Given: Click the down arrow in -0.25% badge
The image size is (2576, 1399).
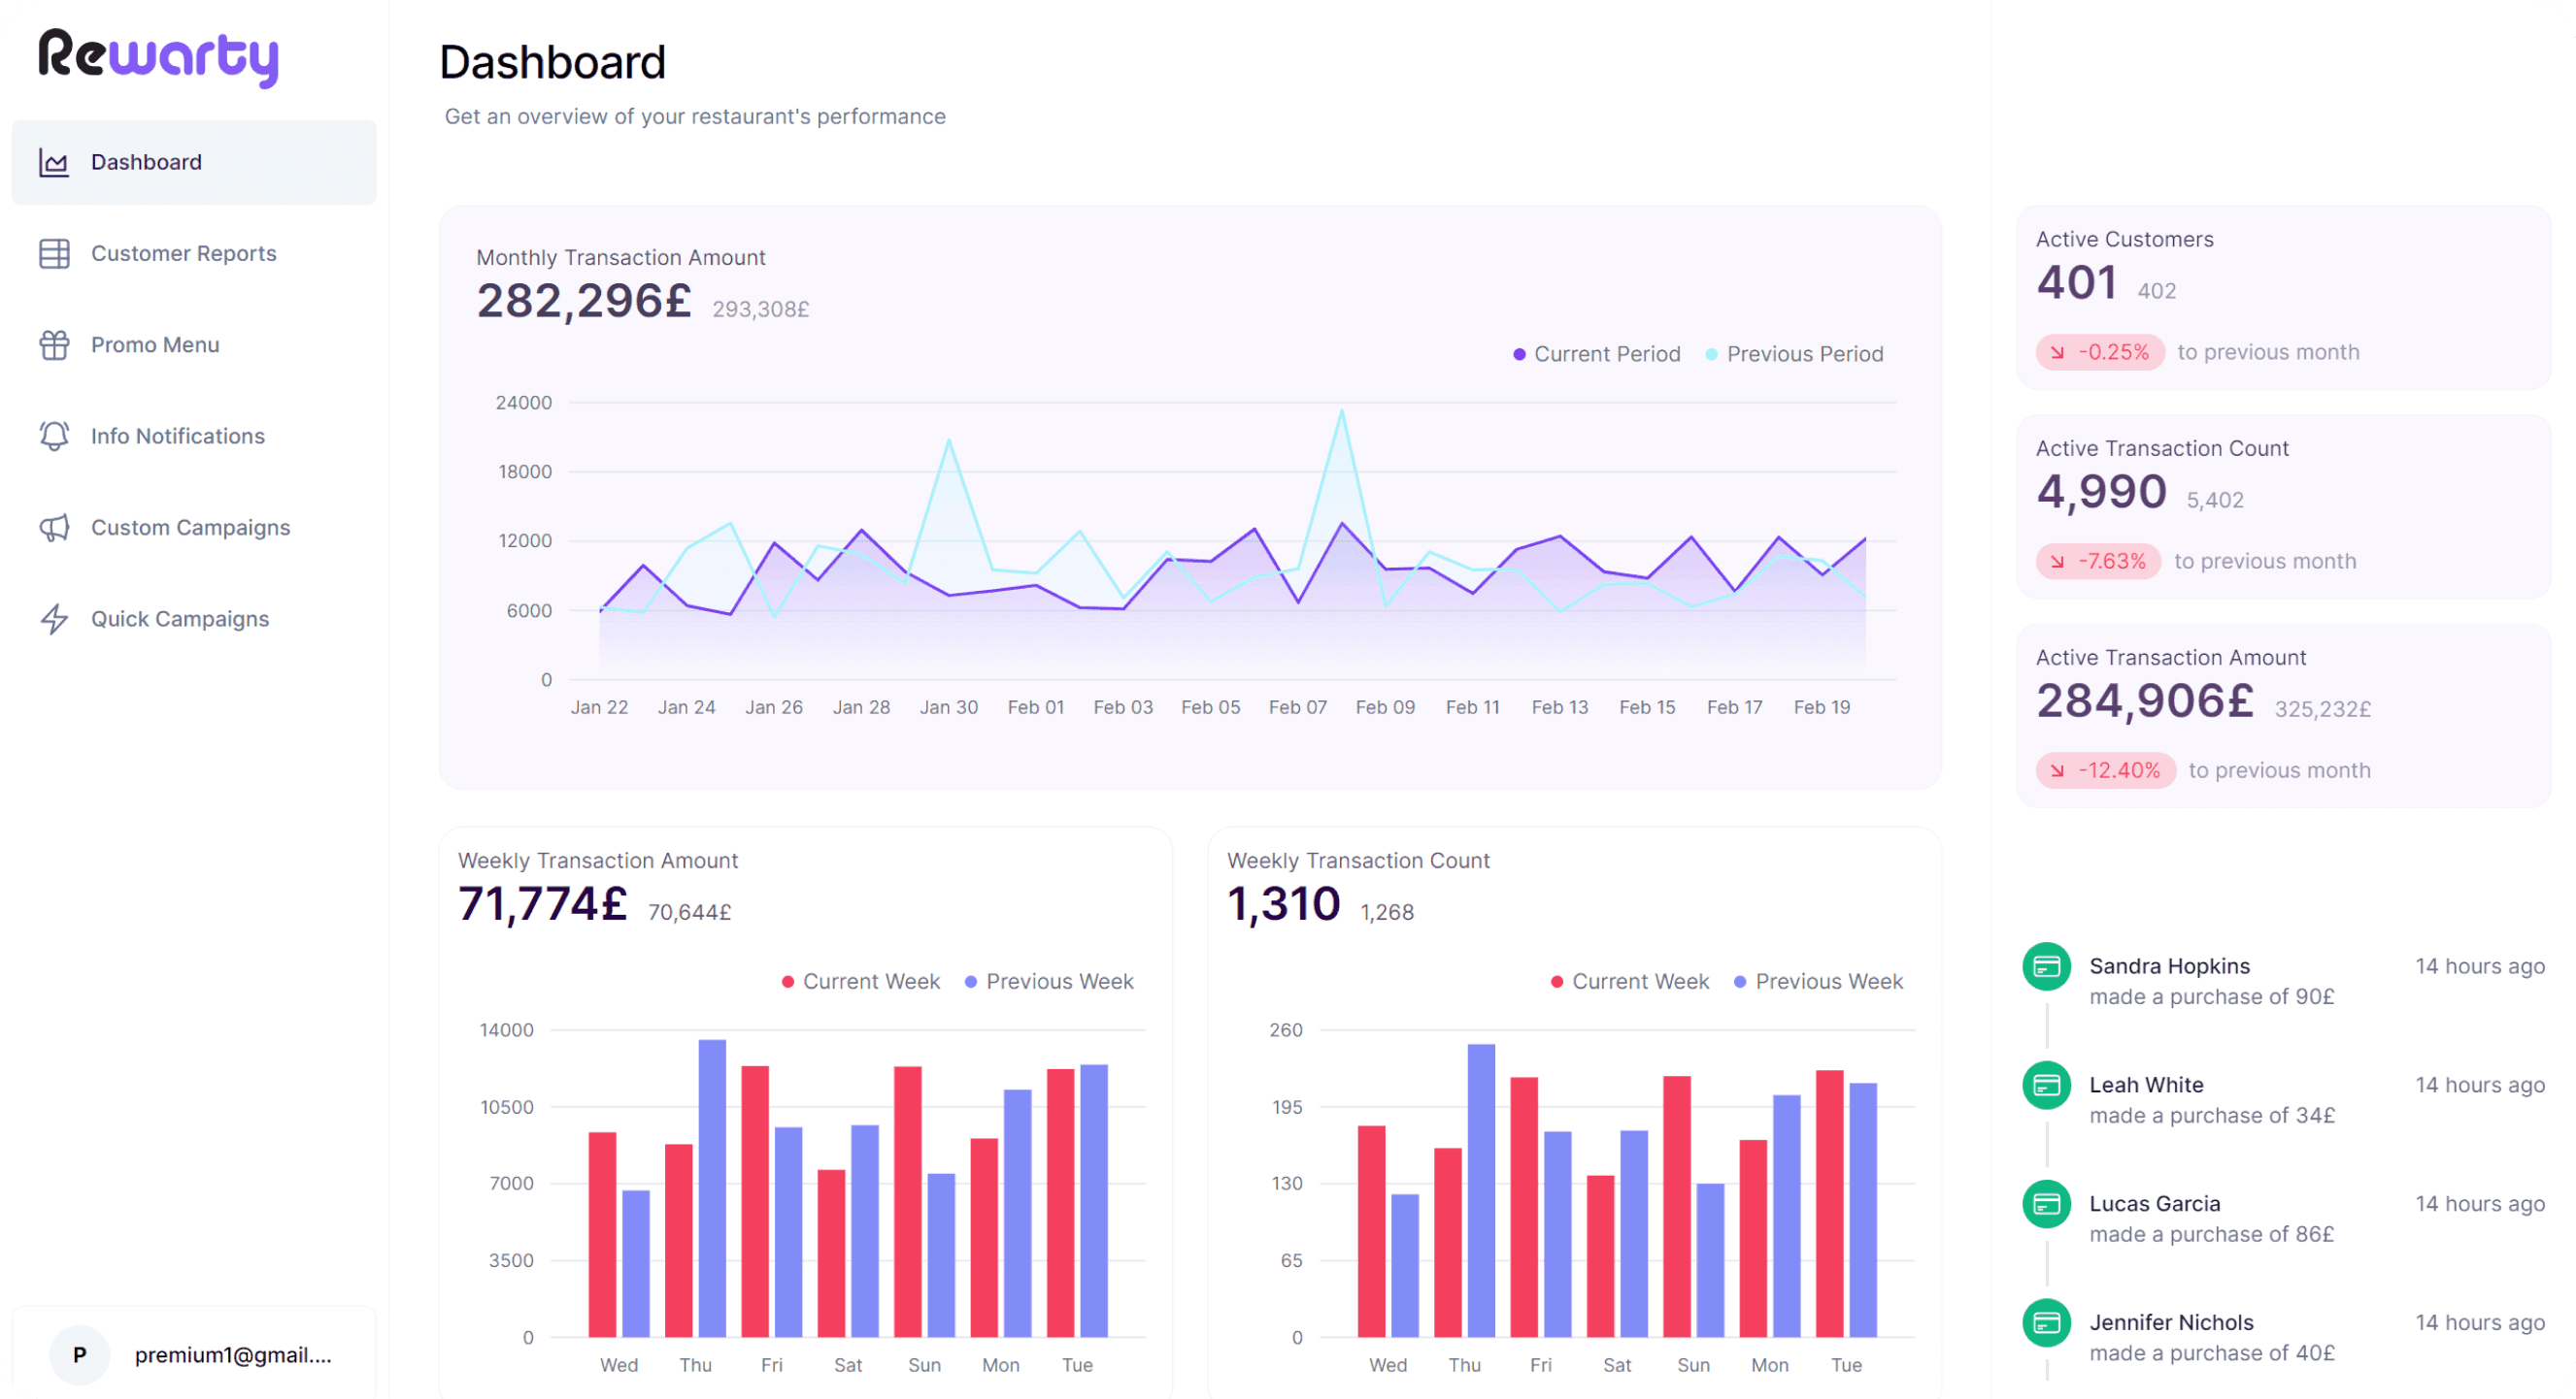Looking at the screenshot, I should (2057, 353).
